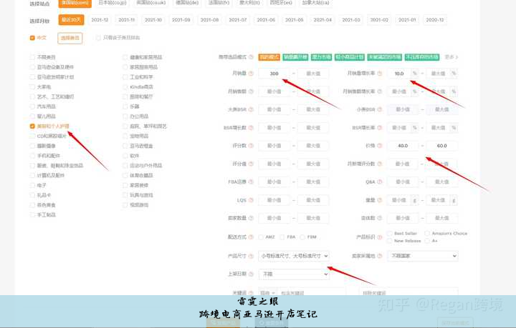The width and height of the screenshot is (516, 328).
Task: Click help icon beside 价格 label
Action: pyautogui.click(x=379, y=146)
